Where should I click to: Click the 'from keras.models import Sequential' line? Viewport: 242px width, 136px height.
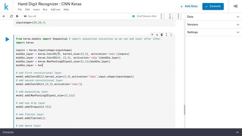(89, 39)
